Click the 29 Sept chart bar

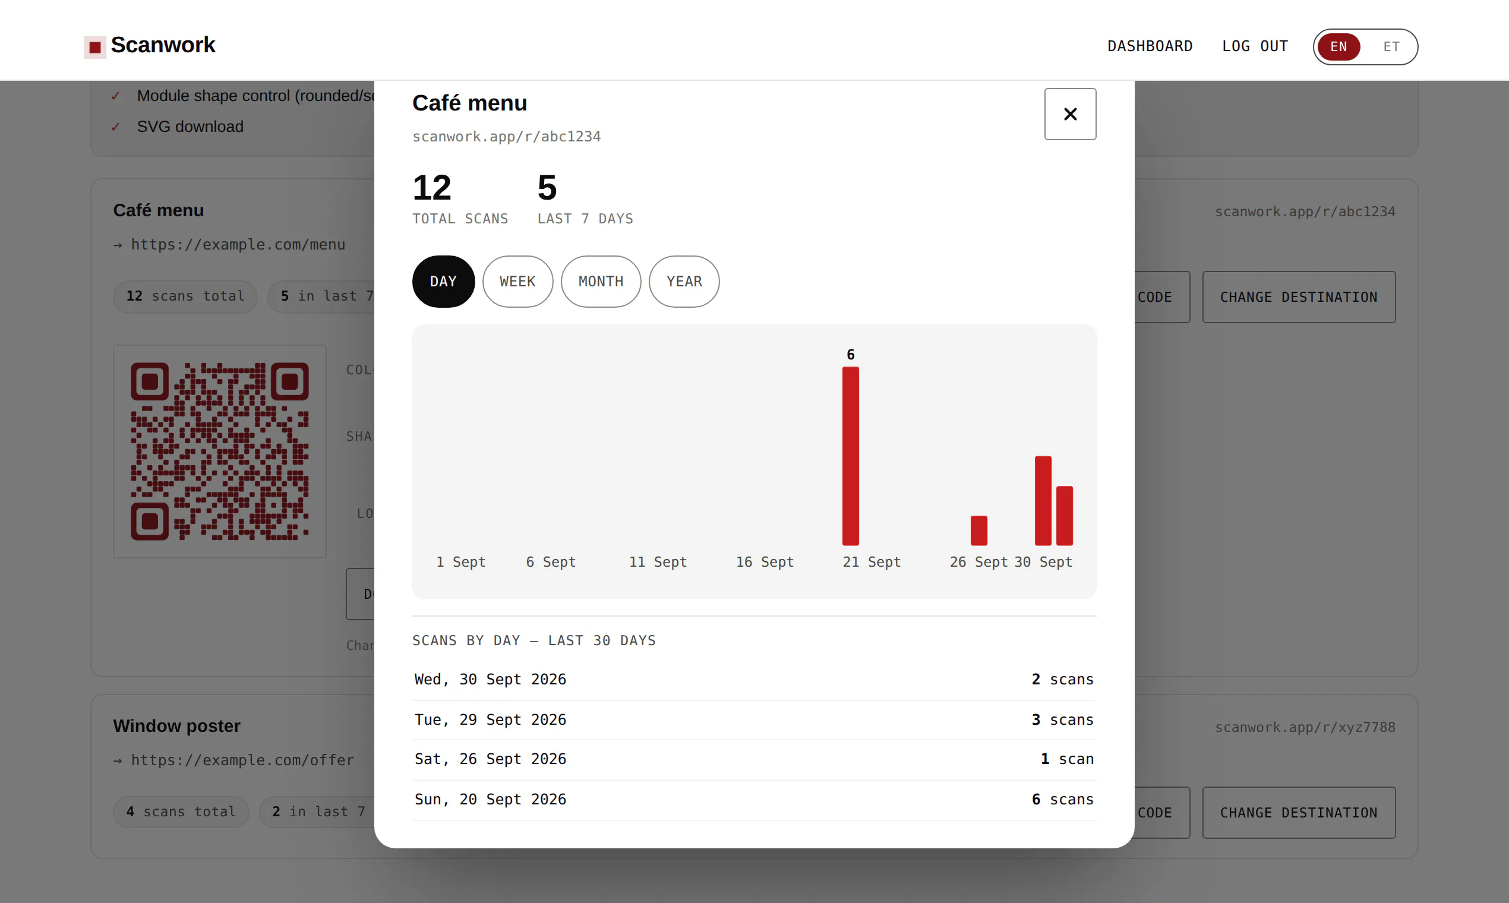pos(1043,501)
